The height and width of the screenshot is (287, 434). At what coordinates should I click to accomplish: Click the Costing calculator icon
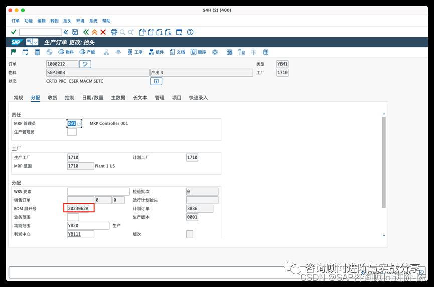pyautogui.click(x=37, y=52)
